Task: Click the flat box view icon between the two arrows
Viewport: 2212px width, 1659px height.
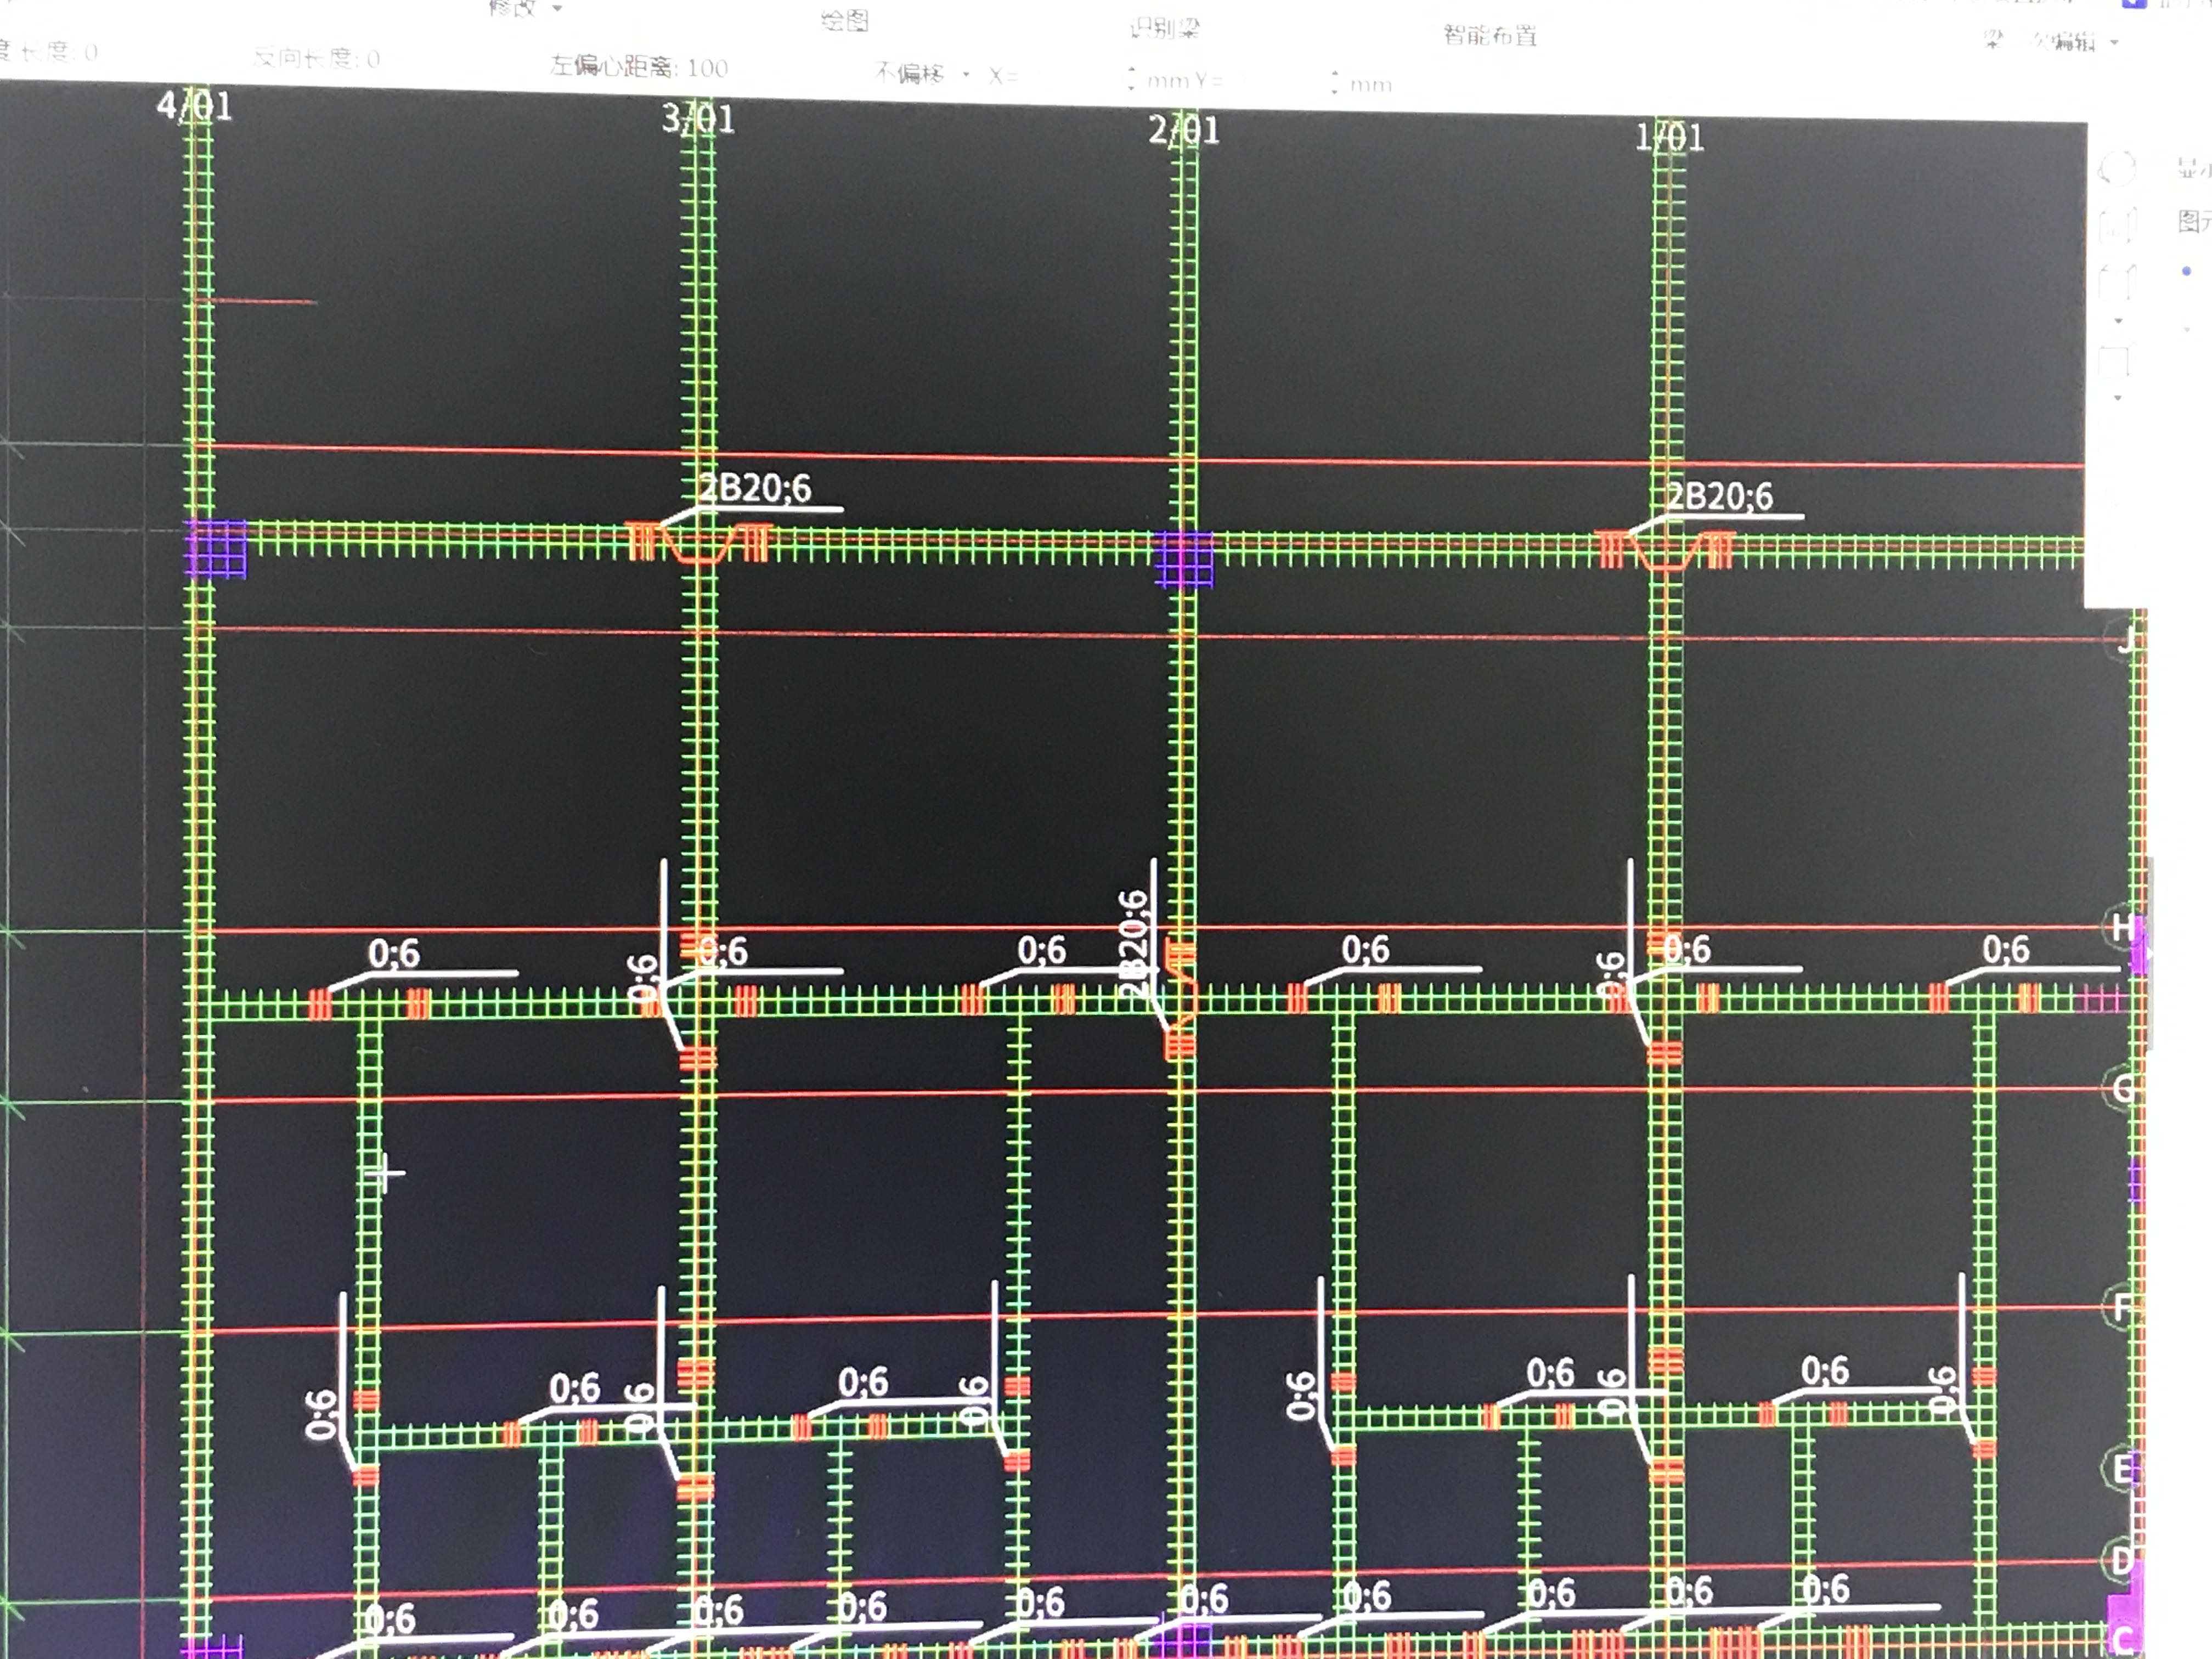Action: [x=2116, y=360]
